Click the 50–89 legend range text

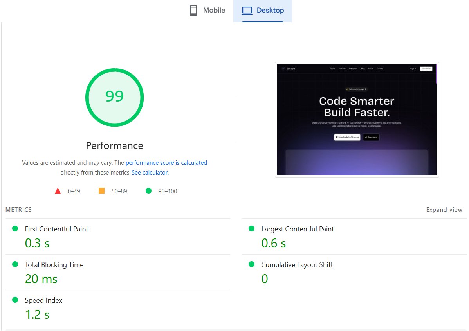pyautogui.click(x=119, y=191)
